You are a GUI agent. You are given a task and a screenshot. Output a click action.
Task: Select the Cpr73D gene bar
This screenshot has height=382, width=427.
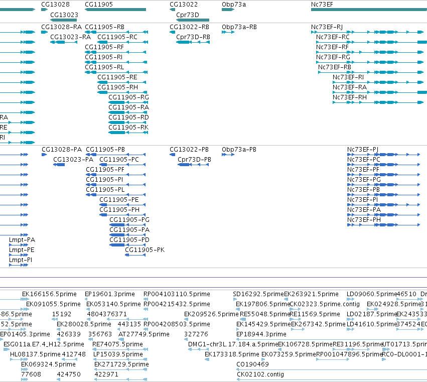click(193, 20)
